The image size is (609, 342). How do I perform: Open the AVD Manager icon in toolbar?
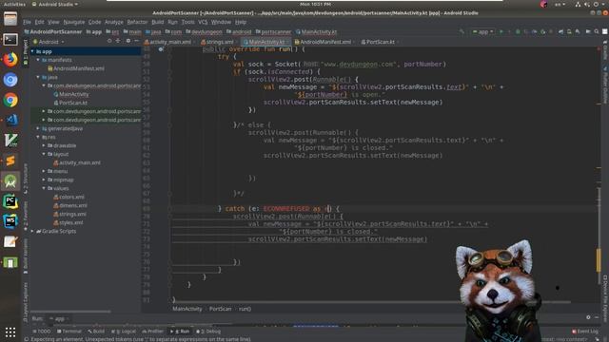(569, 31)
